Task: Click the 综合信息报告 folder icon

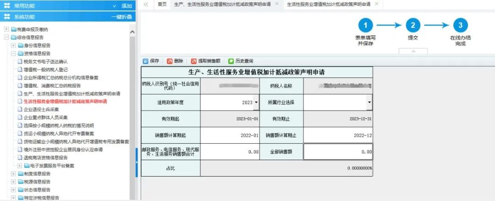Action: coord(14,37)
